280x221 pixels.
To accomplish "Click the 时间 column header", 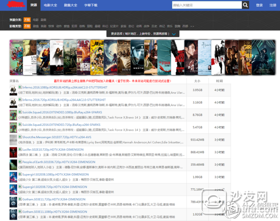I will tap(219, 81).
